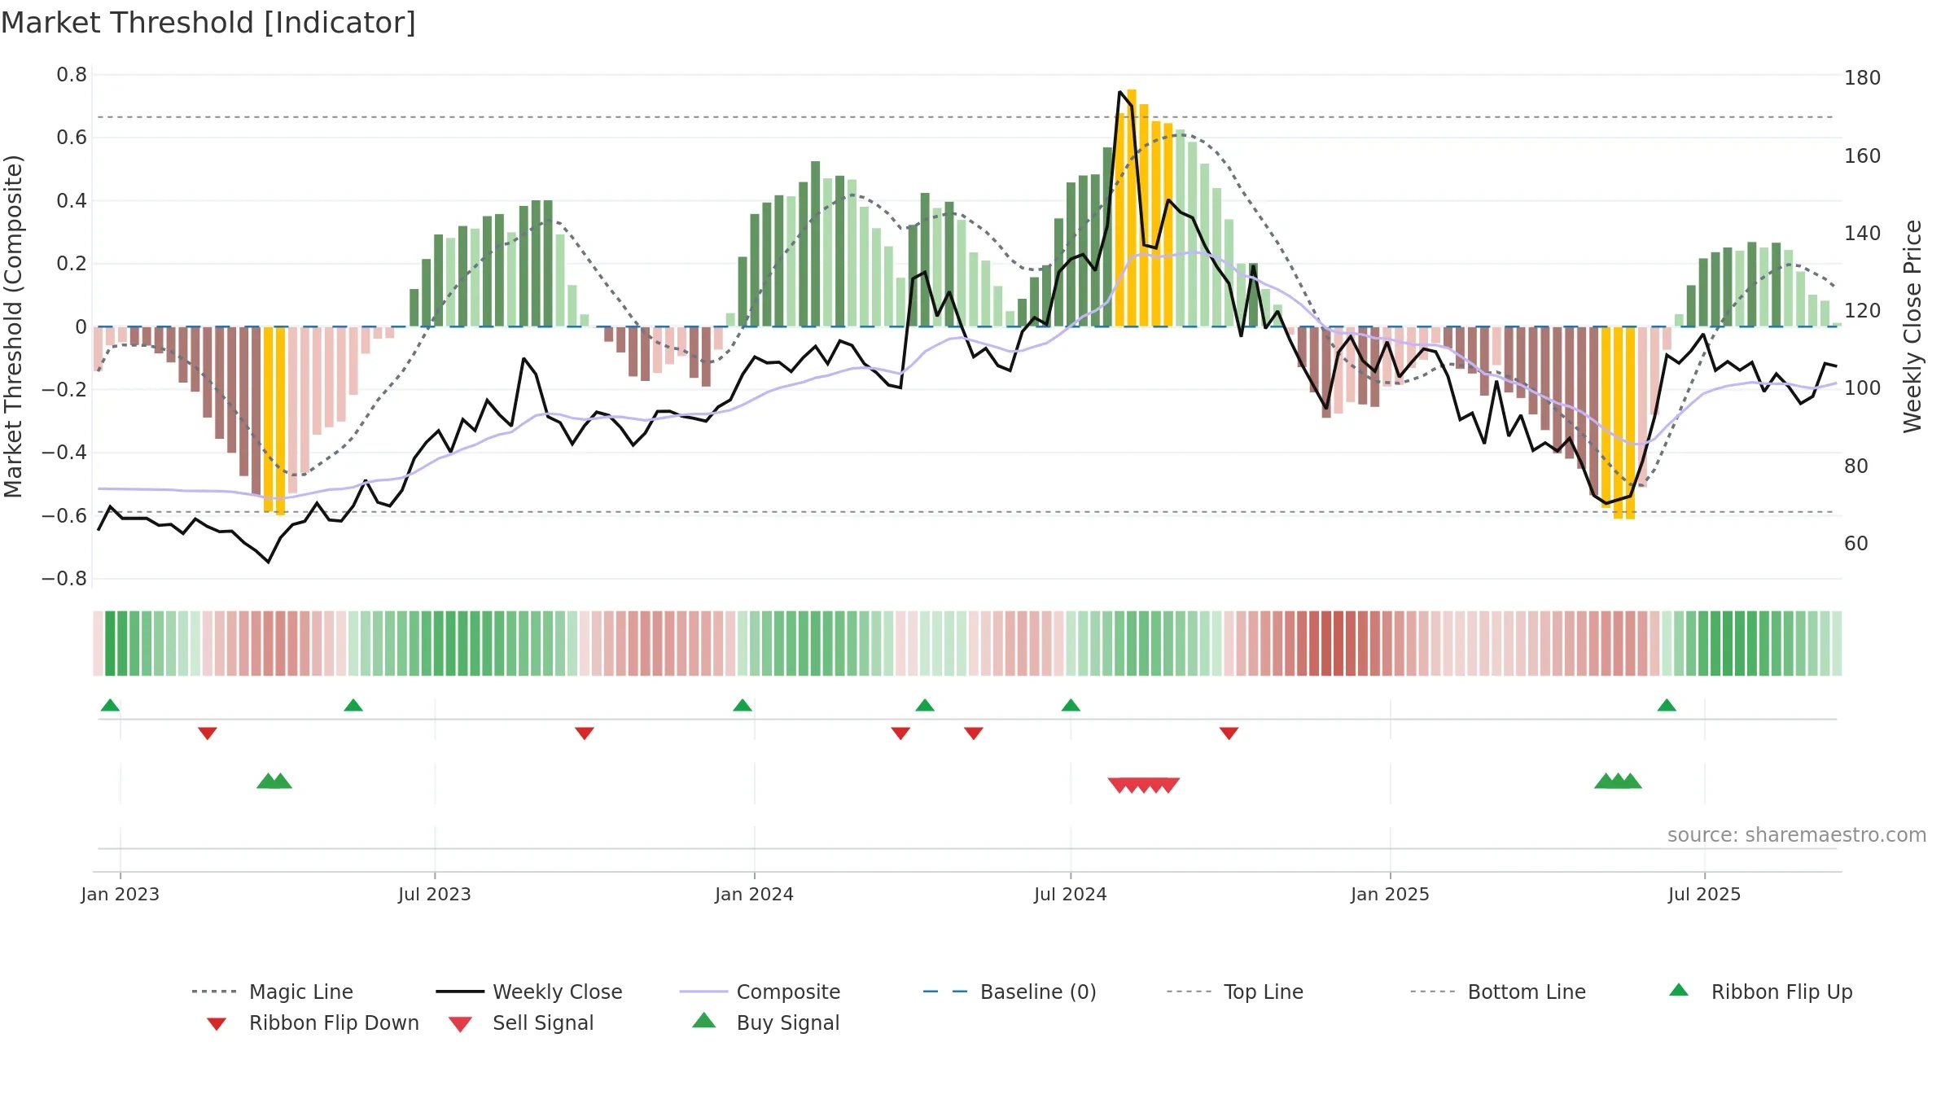Click the green Buy Signal cluster in spring 2025
Viewport: 1954px width, 1099px height.
(1618, 781)
